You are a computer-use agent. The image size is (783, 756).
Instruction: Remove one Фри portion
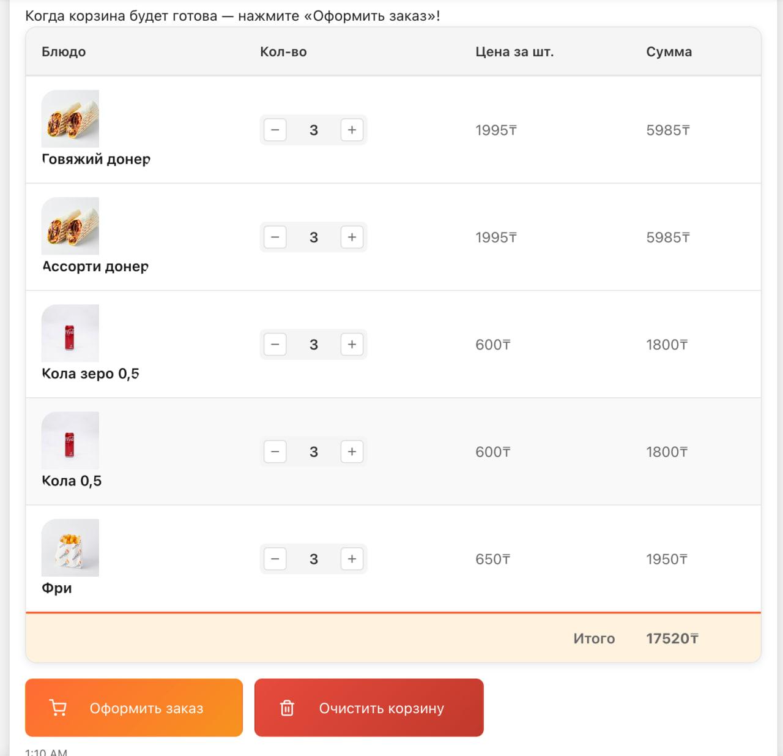(275, 559)
